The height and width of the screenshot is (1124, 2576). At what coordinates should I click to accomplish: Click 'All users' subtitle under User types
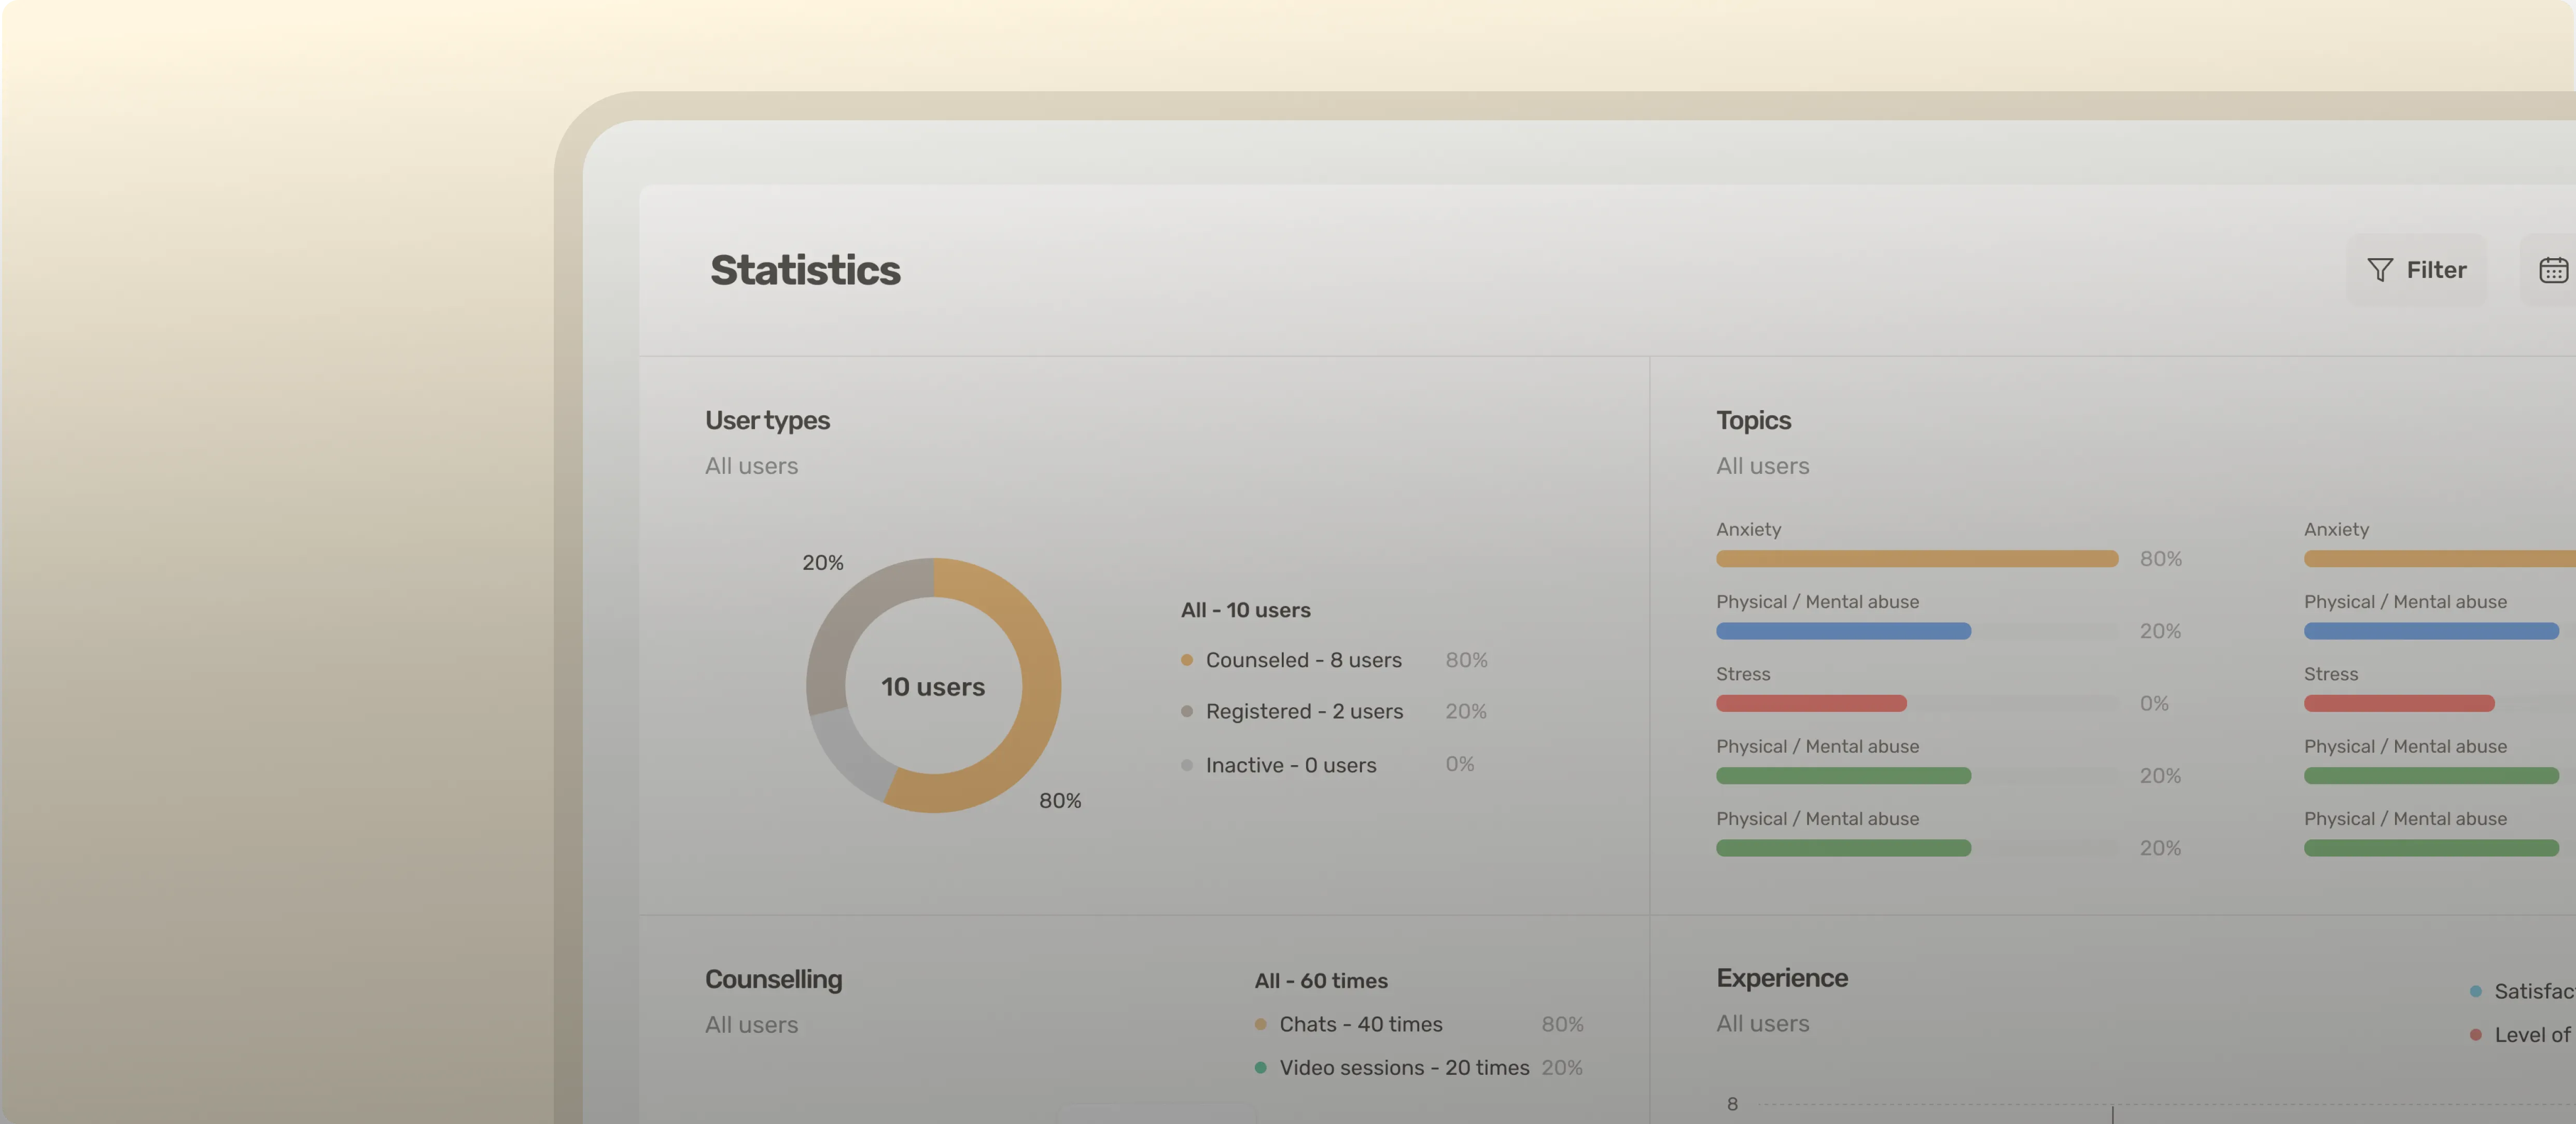point(751,466)
